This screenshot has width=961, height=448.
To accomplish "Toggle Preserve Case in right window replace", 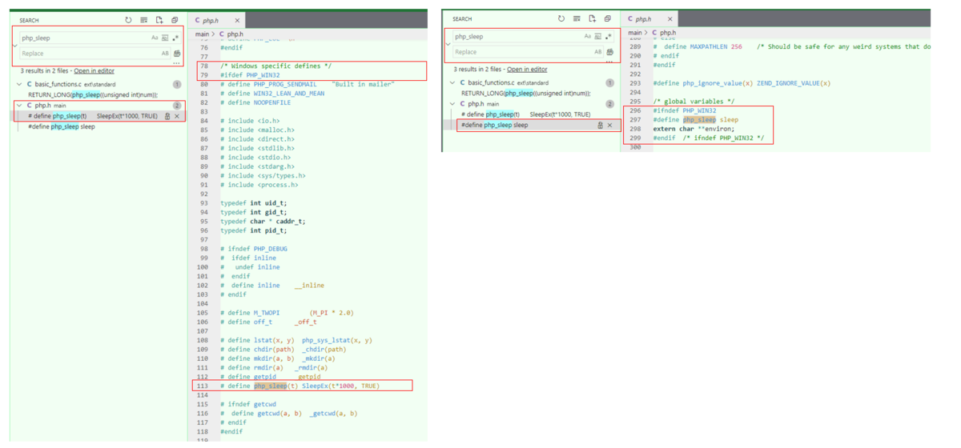I will coord(597,52).
